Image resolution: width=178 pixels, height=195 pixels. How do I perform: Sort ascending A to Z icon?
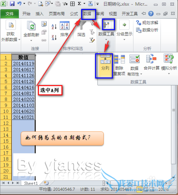coord(54,27)
